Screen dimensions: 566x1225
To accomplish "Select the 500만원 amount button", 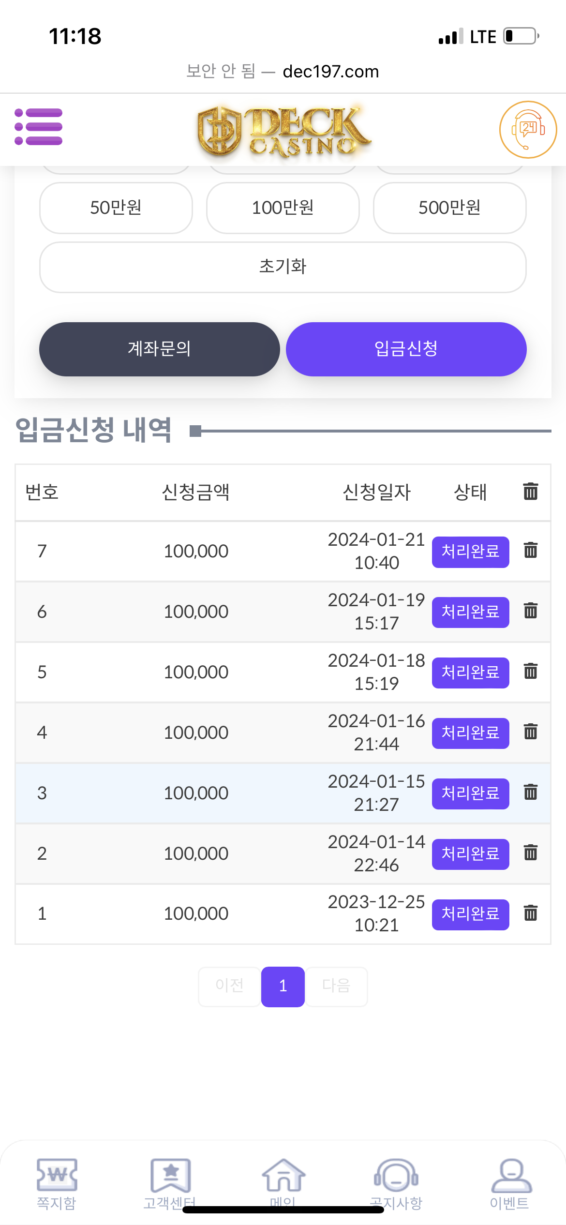I will pos(449,208).
